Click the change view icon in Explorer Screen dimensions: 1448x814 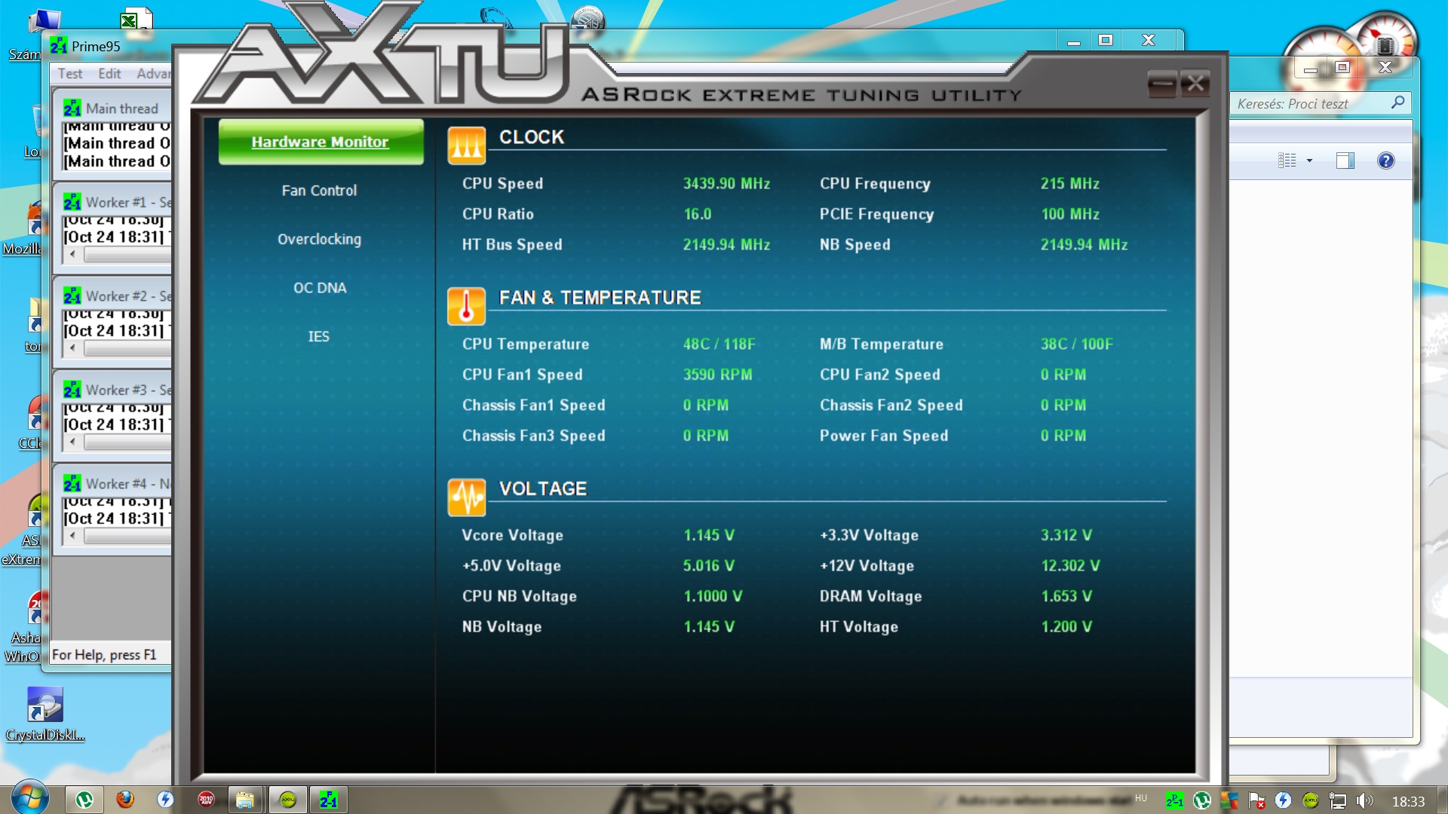tap(1287, 161)
